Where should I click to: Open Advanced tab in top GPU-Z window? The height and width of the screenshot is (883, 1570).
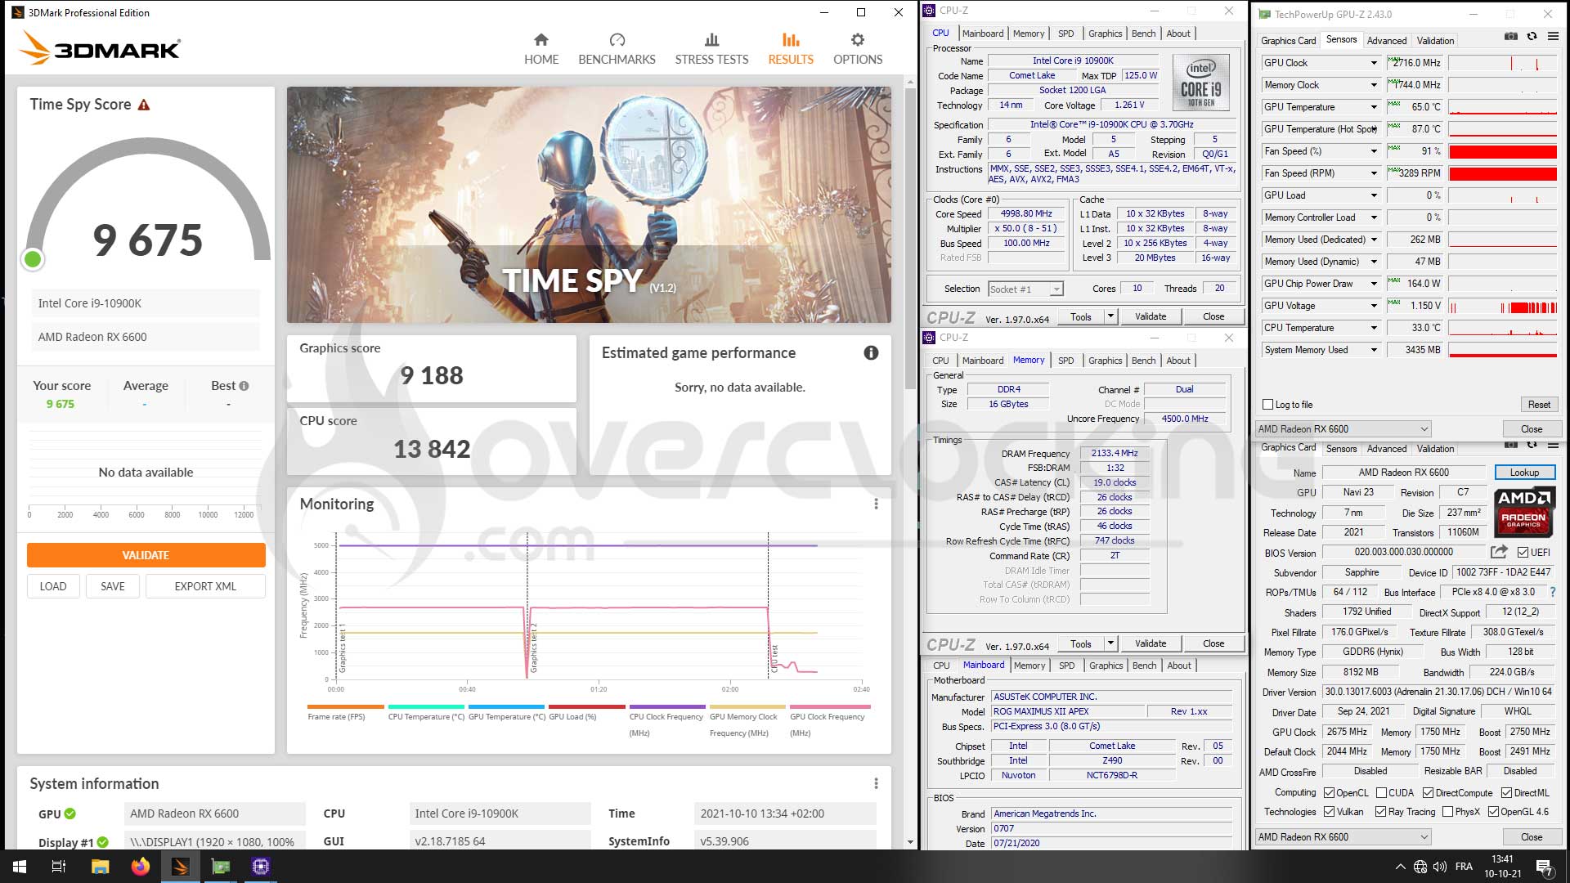click(x=1387, y=41)
